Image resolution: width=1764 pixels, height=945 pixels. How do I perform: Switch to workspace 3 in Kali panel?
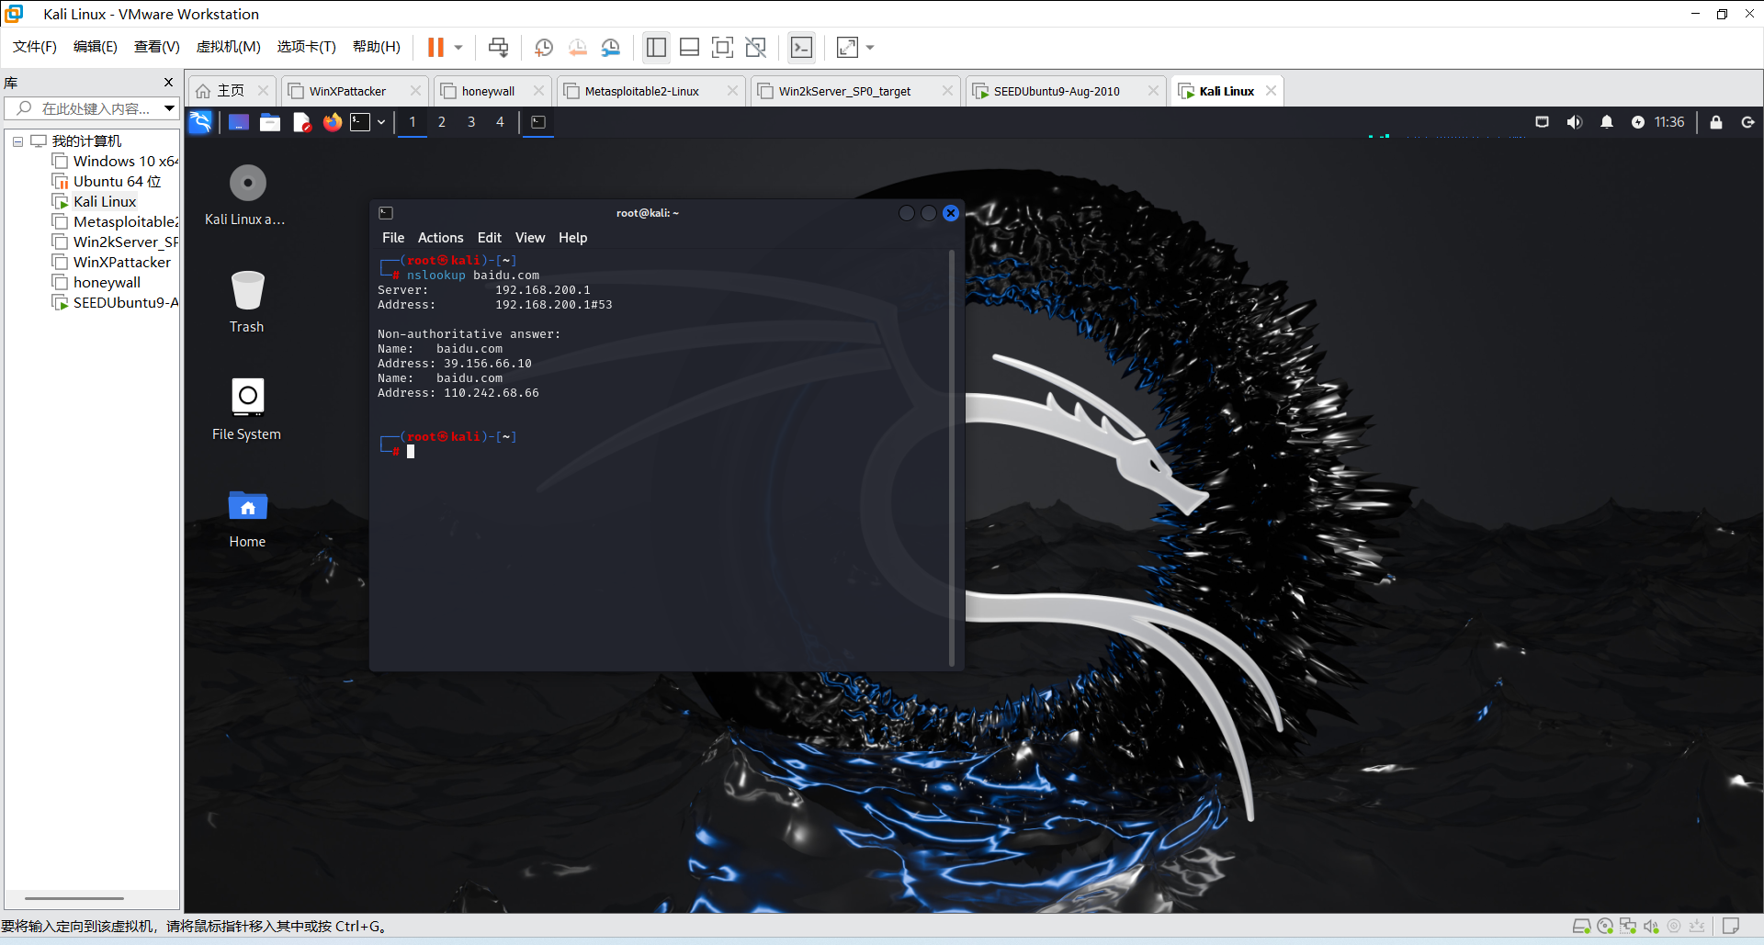point(471,122)
